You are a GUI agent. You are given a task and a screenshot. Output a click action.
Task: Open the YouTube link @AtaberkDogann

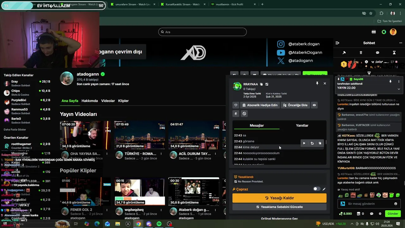(299, 52)
